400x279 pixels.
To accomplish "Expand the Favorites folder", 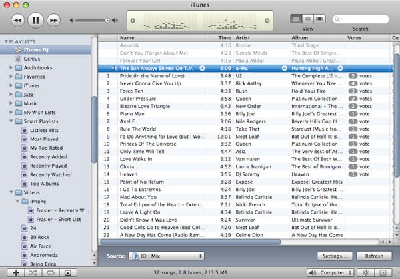I will pos(11,77).
